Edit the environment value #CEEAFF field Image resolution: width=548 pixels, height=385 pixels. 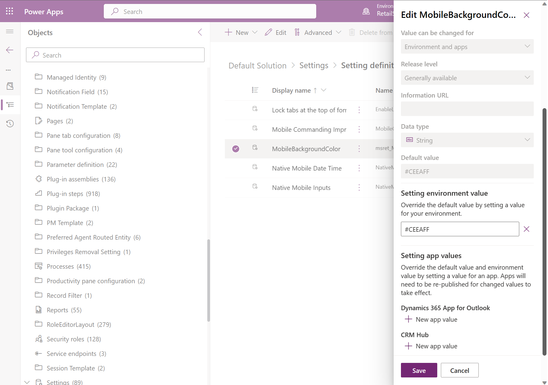[x=460, y=229]
